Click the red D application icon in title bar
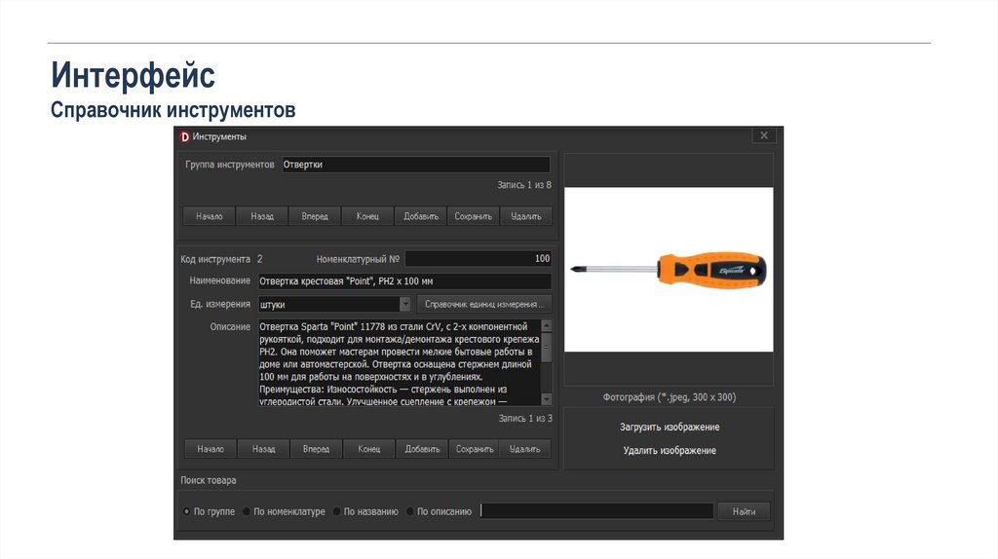 coord(184,136)
